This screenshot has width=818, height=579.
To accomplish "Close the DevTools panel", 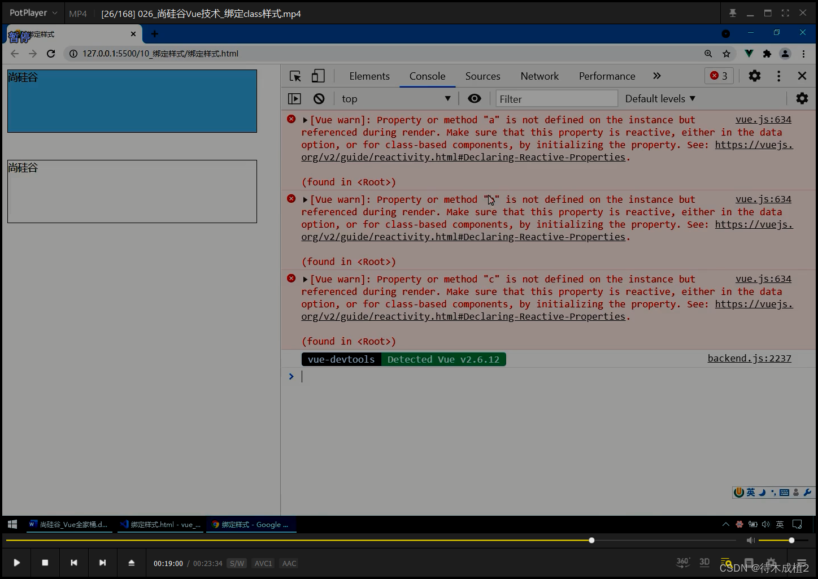I will pyautogui.click(x=802, y=76).
